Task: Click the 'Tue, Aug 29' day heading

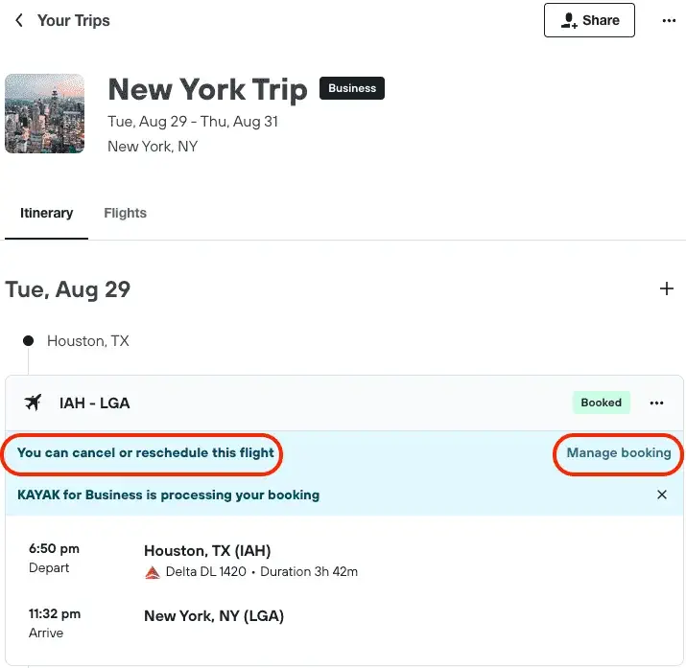Action: 68,289
